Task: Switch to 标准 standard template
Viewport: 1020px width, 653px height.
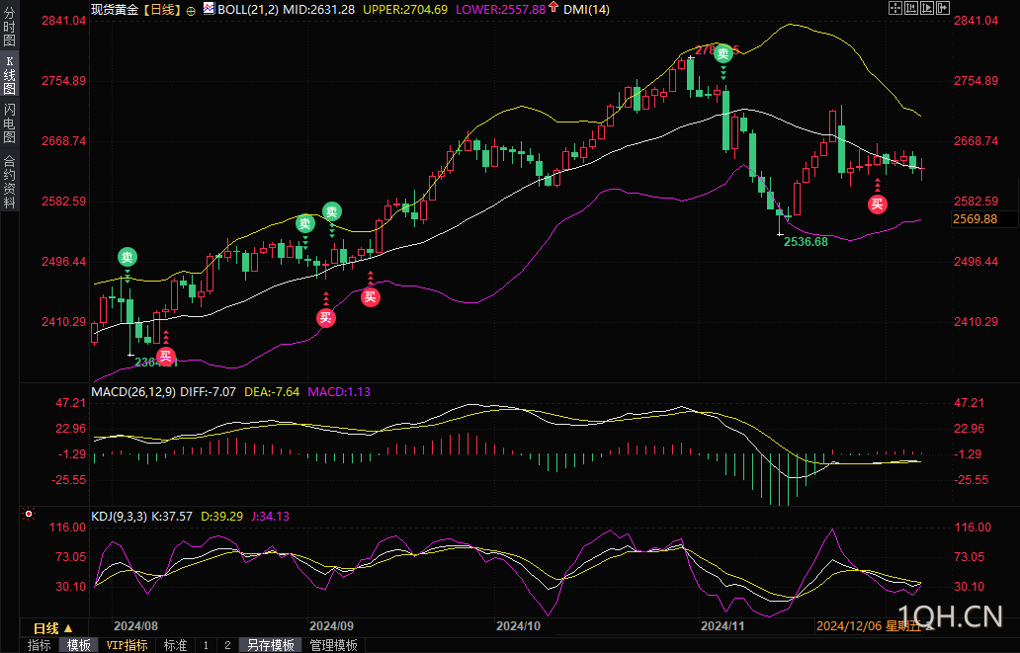Action: 175,645
